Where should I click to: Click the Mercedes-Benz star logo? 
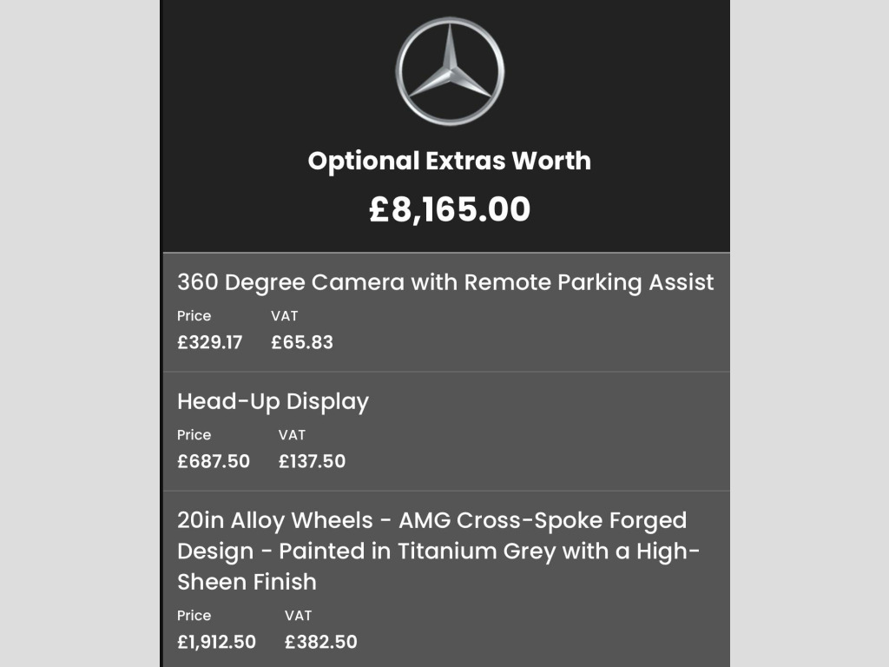(450, 71)
